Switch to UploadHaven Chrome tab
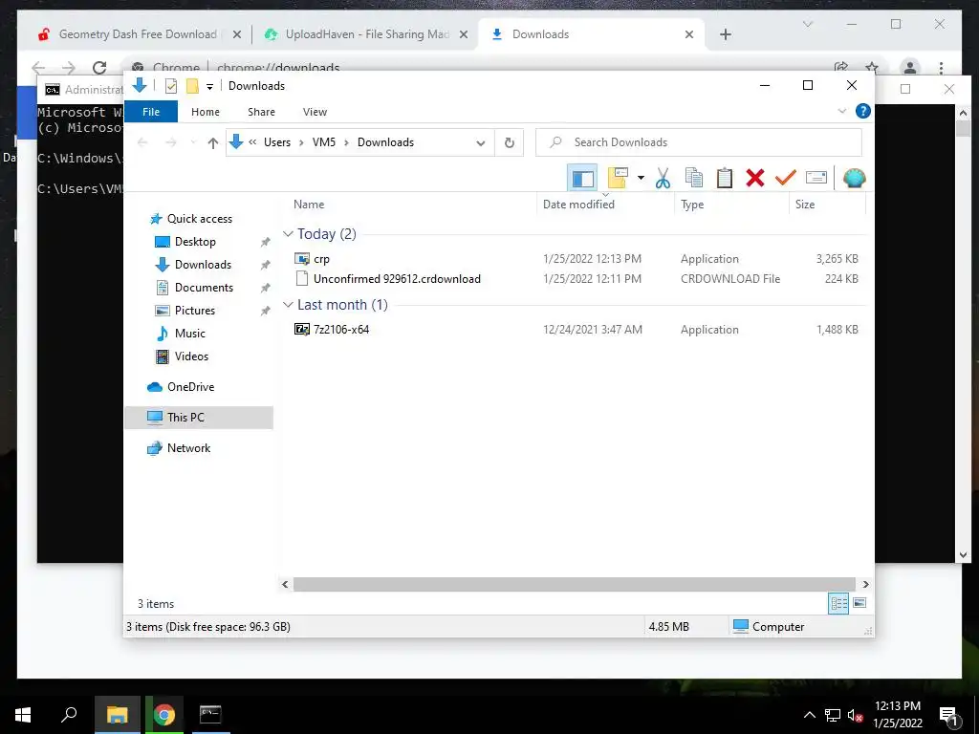The height and width of the screenshot is (734, 979). 367,34
